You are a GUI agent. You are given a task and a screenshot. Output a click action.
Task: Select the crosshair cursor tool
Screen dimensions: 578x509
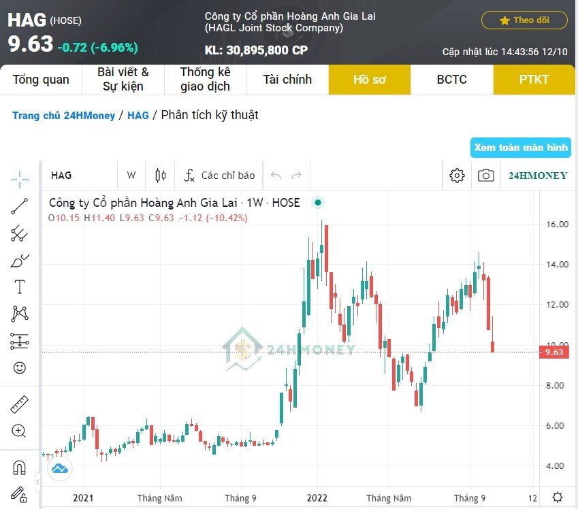click(20, 180)
